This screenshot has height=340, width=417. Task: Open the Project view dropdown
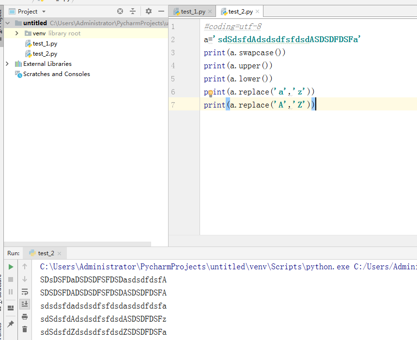[44, 12]
